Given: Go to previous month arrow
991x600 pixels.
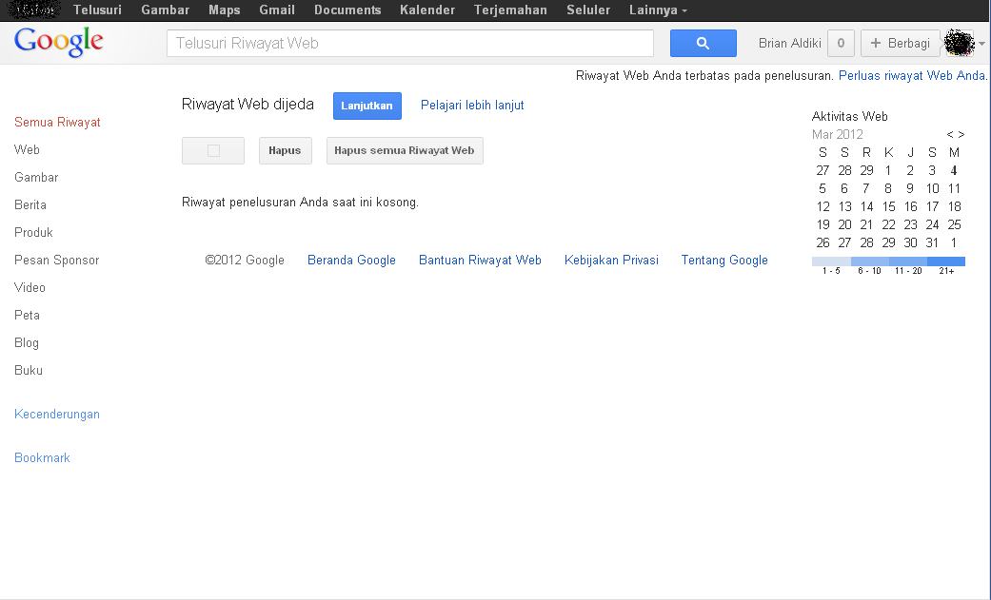Looking at the screenshot, I should [x=949, y=134].
